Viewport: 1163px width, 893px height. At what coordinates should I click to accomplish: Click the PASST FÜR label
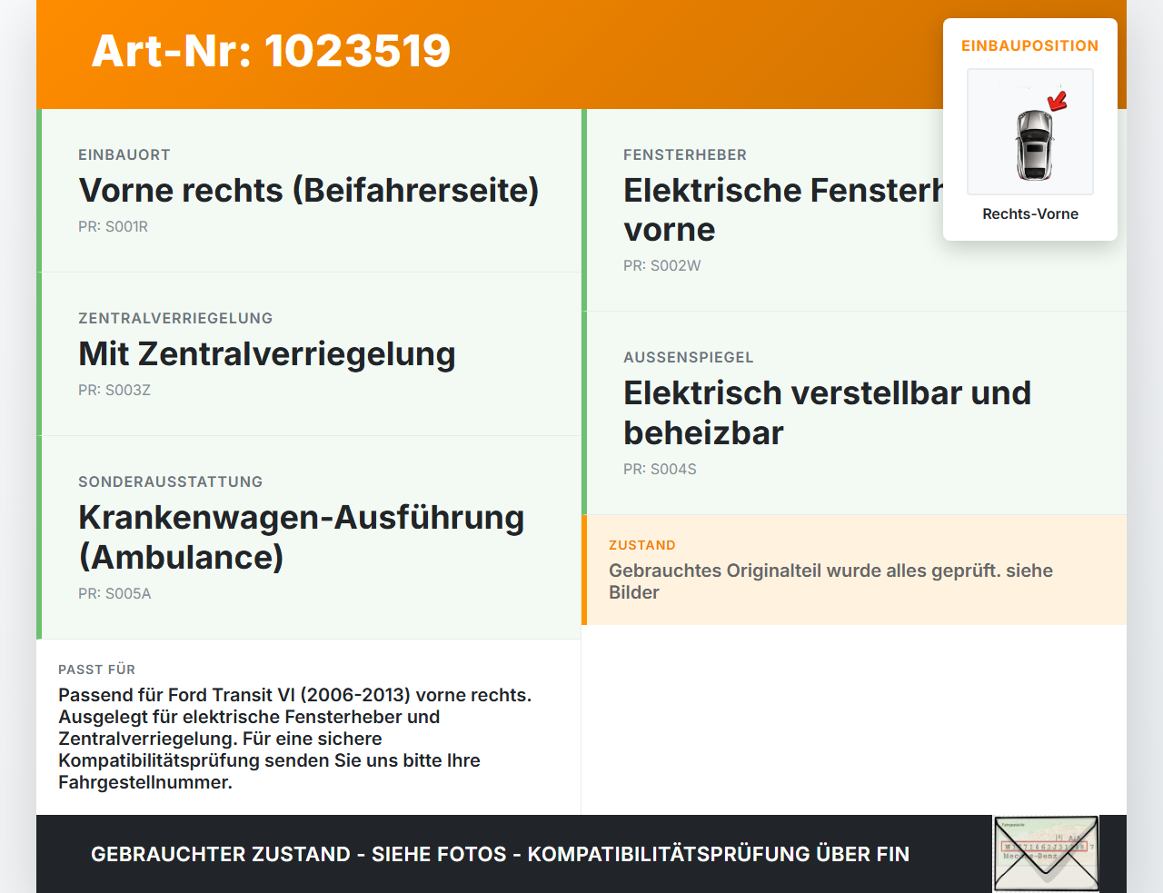pyautogui.click(x=96, y=670)
